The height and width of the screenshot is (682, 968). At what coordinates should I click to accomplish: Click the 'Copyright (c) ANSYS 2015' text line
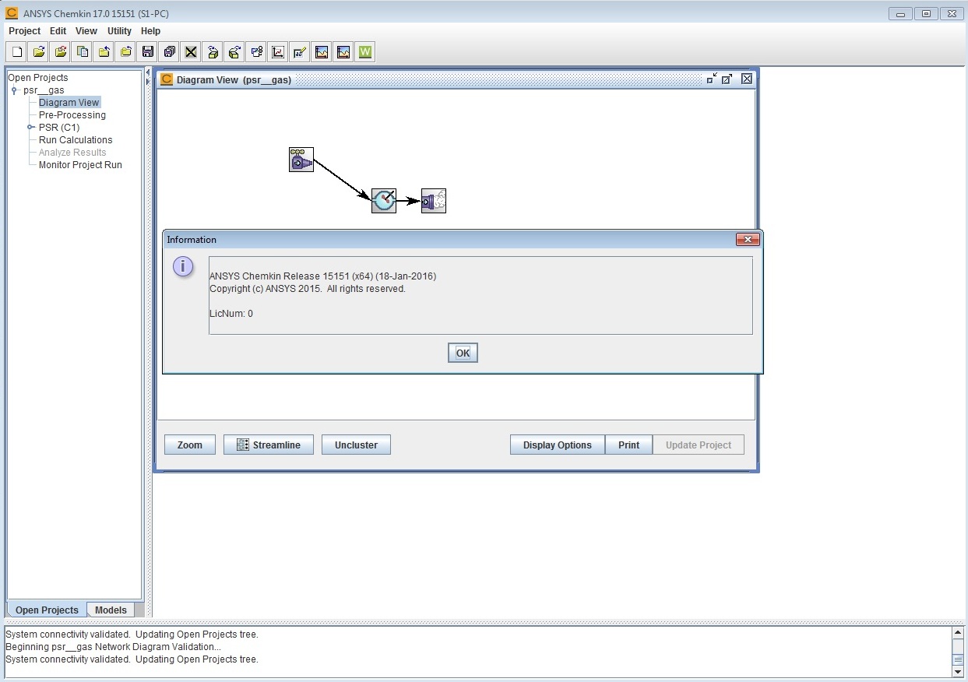click(308, 289)
